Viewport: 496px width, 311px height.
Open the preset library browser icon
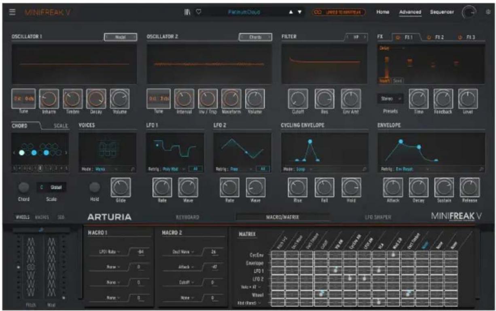pyautogui.click(x=187, y=12)
